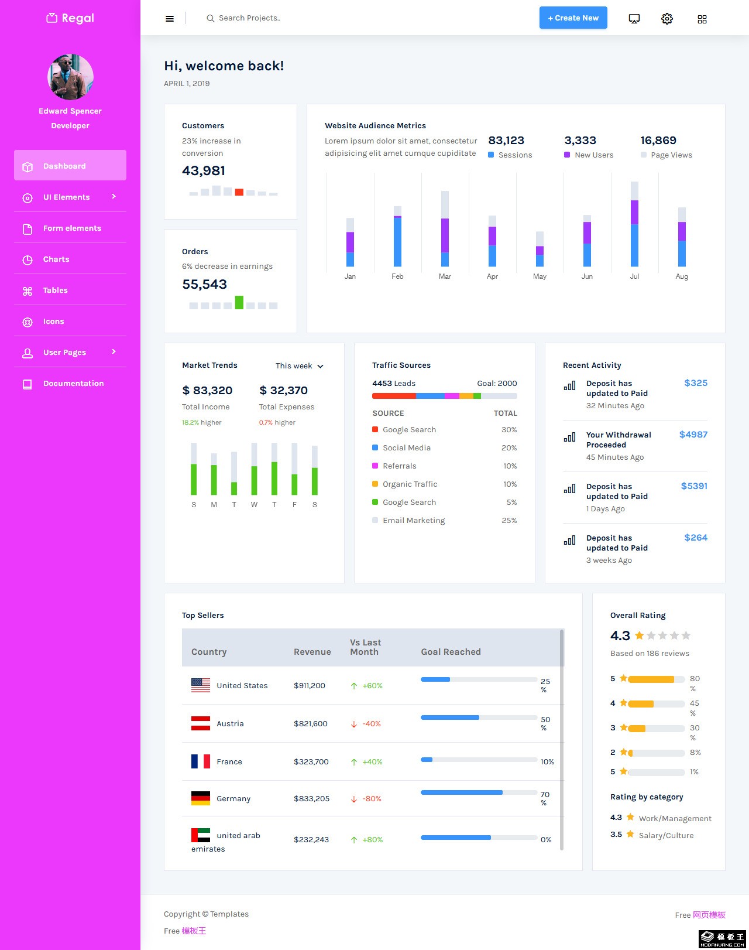Toggle Page Views legend series
This screenshot has height=950, width=749.
666,155
